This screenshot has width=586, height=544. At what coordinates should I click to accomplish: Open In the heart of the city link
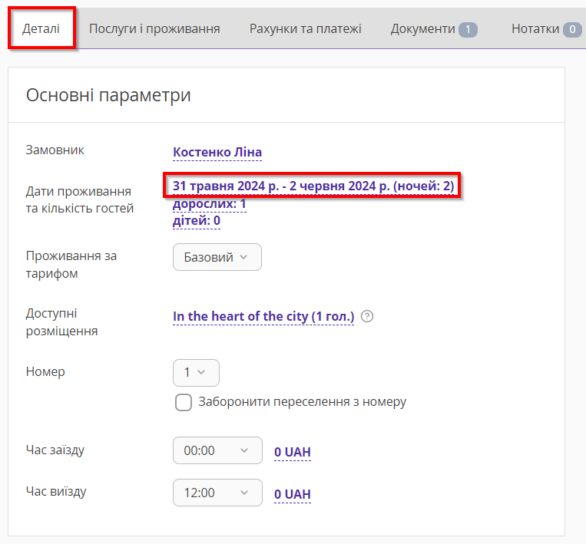point(263,317)
